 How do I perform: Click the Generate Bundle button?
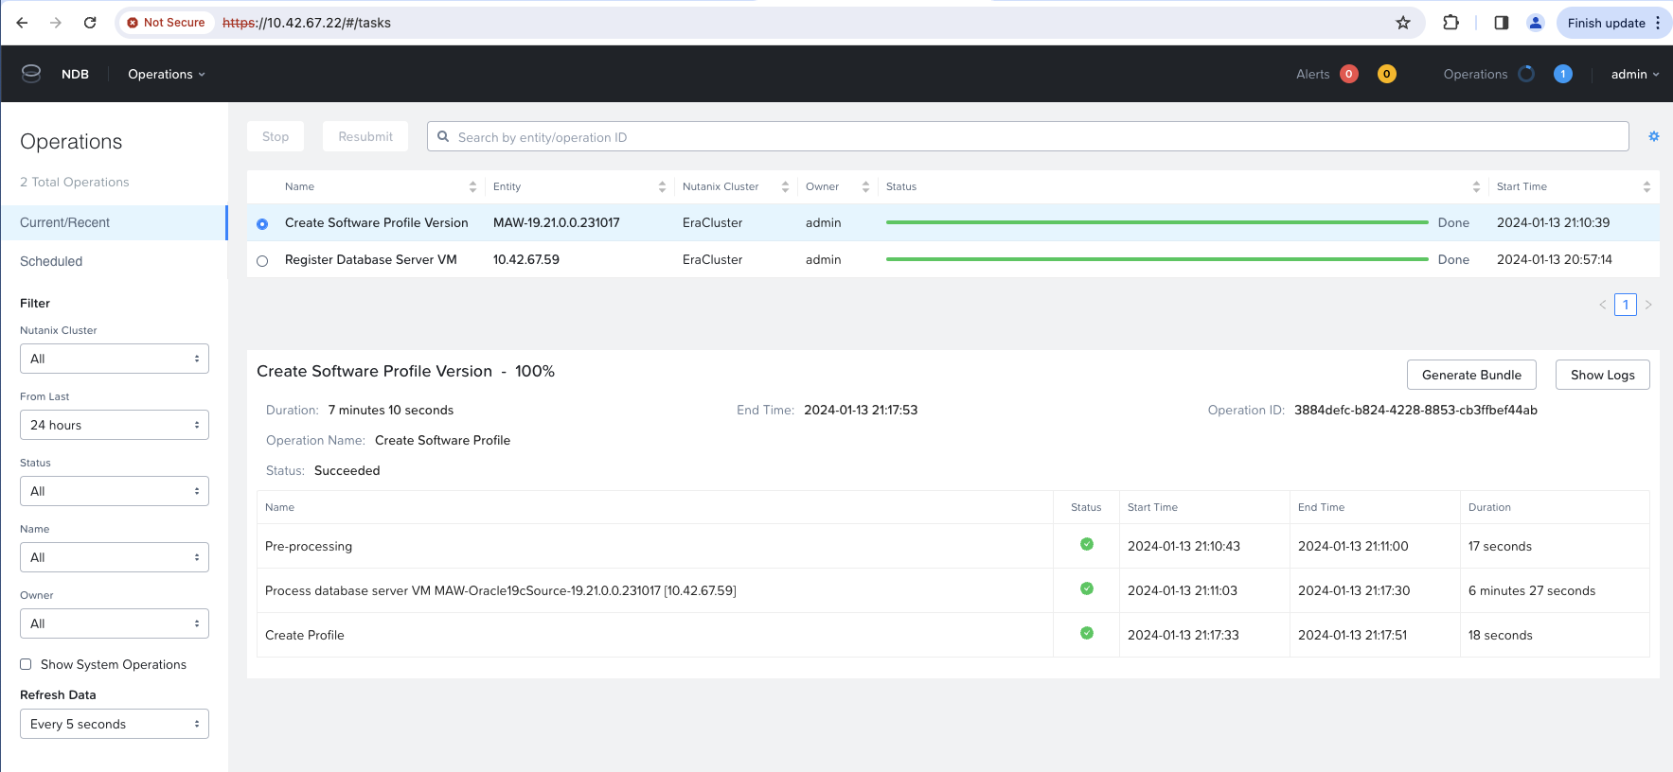click(1470, 375)
